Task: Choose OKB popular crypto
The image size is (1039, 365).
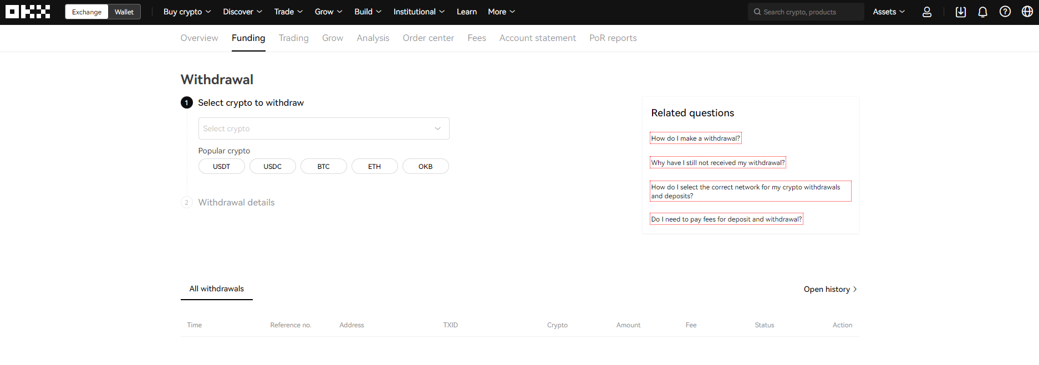Action: (x=426, y=167)
